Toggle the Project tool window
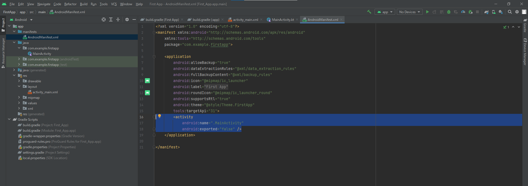 [3, 25]
